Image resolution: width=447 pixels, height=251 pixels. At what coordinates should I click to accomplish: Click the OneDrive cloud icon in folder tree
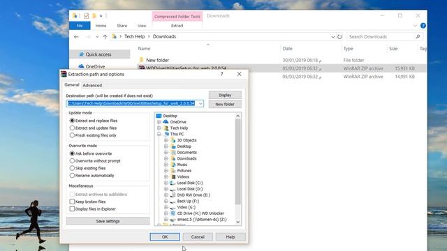coord(166,122)
